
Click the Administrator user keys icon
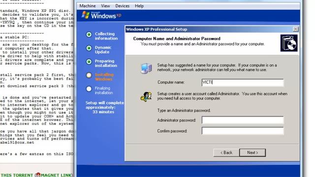(146, 97)
